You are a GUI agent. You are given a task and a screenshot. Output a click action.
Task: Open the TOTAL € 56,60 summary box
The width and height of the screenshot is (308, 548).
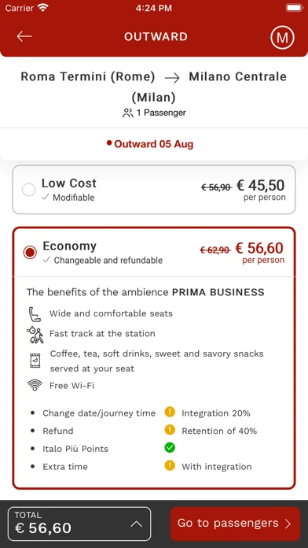click(x=79, y=524)
